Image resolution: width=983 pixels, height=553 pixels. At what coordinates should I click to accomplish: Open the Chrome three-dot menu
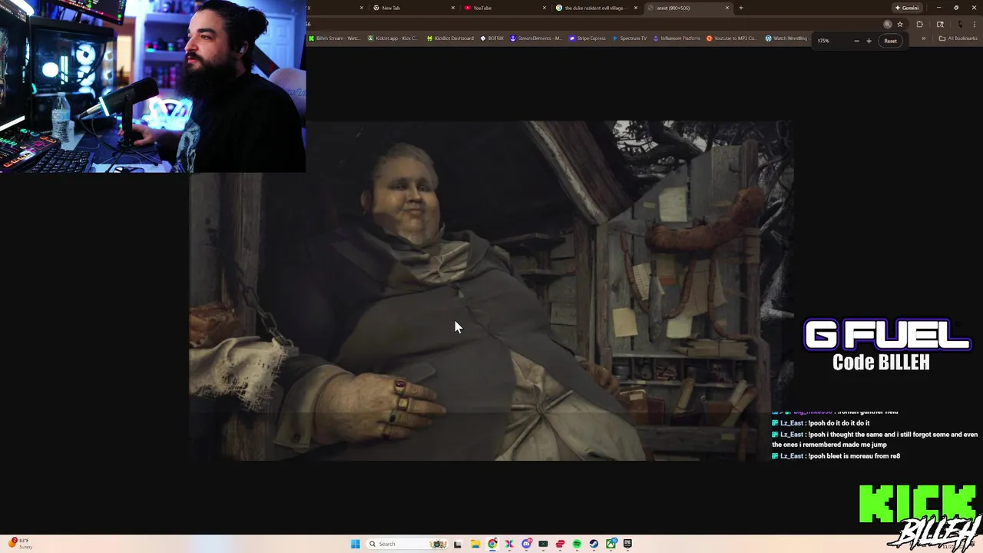pos(975,25)
